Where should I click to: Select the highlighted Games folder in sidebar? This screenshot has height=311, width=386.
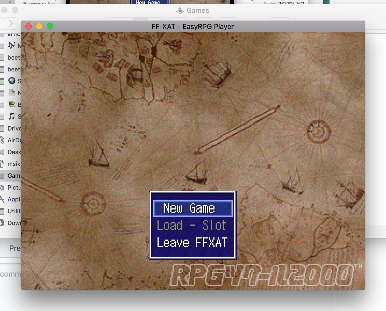pyautogui.click(x=11, y=176)
